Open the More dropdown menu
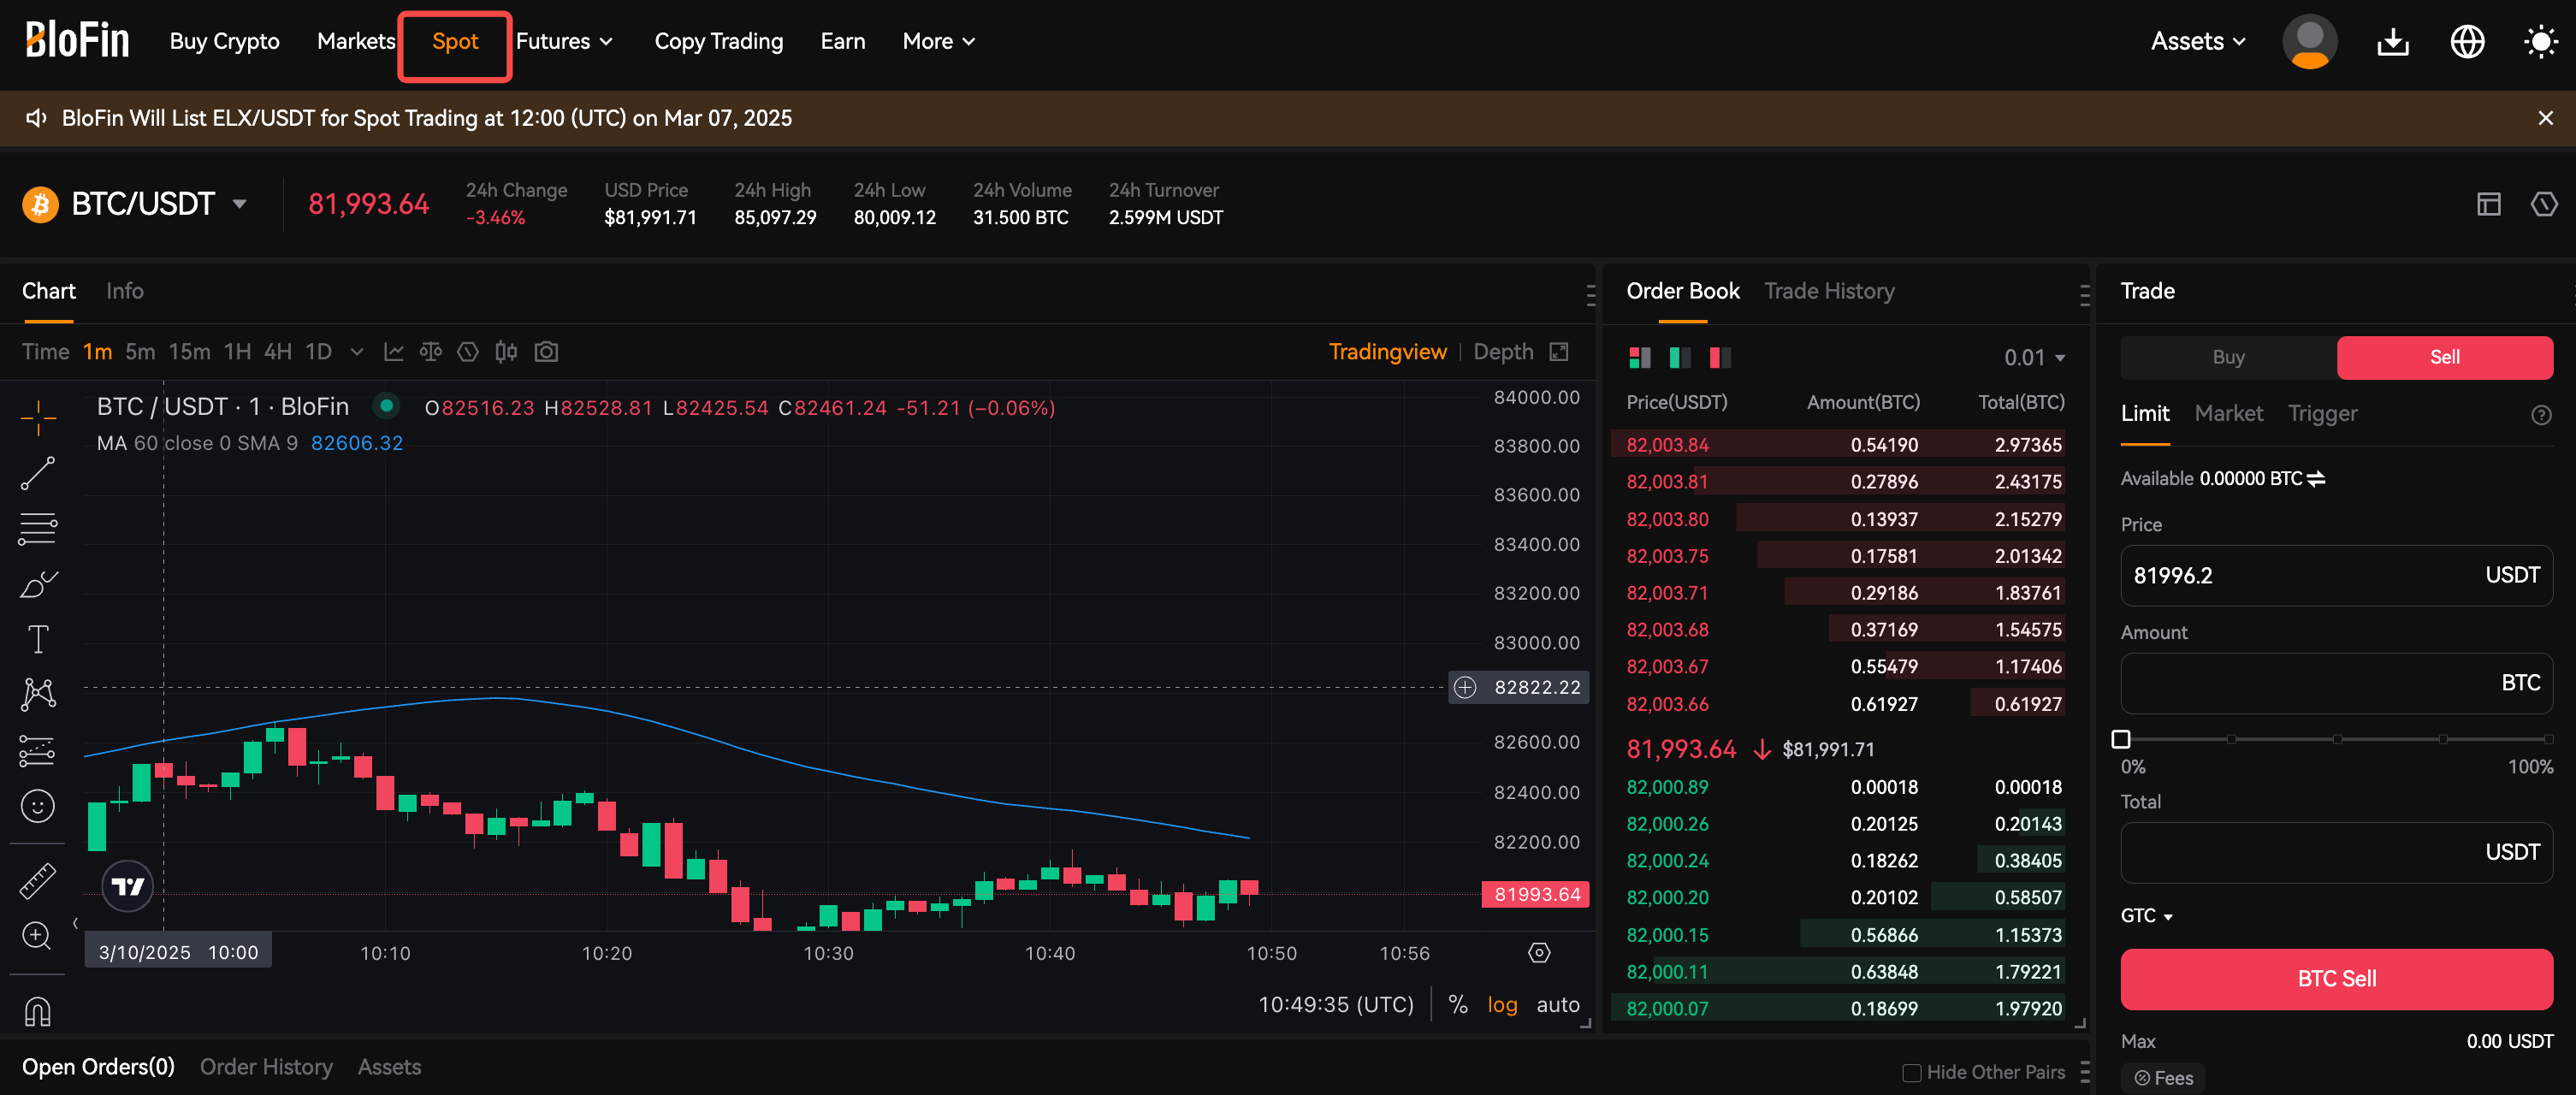Viewport: 2576px width, 1095px height. (938, 42)
